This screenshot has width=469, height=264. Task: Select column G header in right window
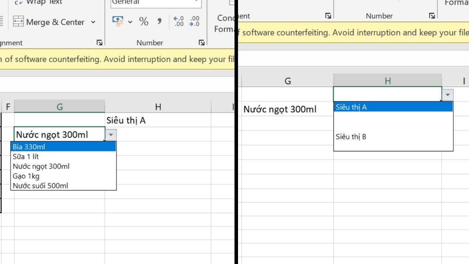point(288,81)
